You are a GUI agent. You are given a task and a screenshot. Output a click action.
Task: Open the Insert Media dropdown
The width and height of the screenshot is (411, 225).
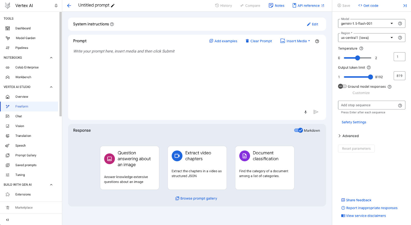[295, 41]
